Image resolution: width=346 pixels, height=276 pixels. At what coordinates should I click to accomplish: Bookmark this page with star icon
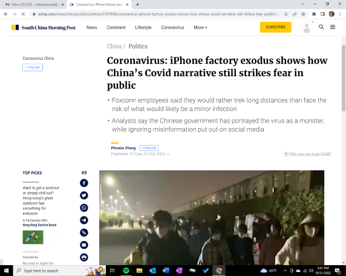[x=303, y=14]
